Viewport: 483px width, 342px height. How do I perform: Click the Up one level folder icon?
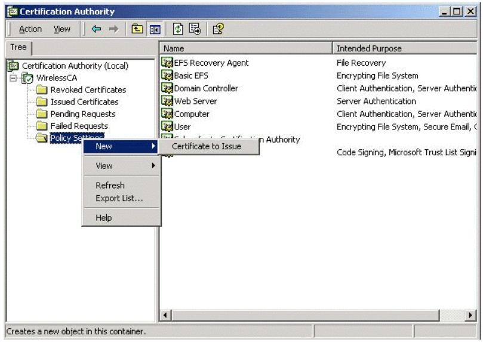pyautogui.click(x=137, y=29)
